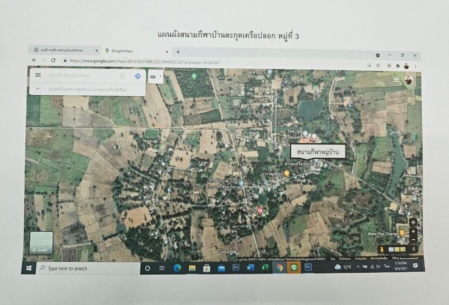Open Microsoft Word from the taskbar

(250, 268)
